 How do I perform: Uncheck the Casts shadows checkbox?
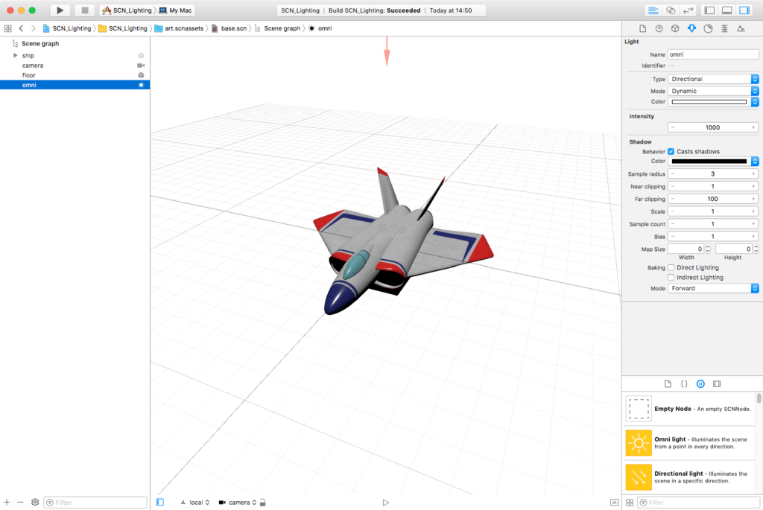[671, 152]
